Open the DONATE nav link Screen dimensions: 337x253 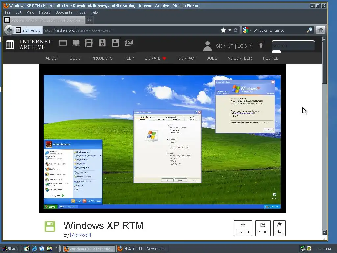pyautogui.click(x=155, y=58)
